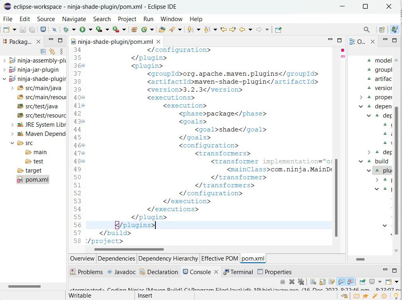
Task: Open the Coverage launch tool
Action: tap(99, 29)
